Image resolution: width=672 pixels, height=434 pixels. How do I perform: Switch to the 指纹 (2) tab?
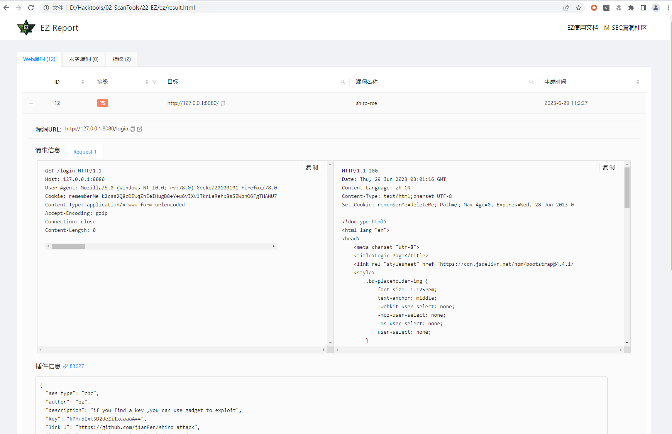click(x=122, y=59)
